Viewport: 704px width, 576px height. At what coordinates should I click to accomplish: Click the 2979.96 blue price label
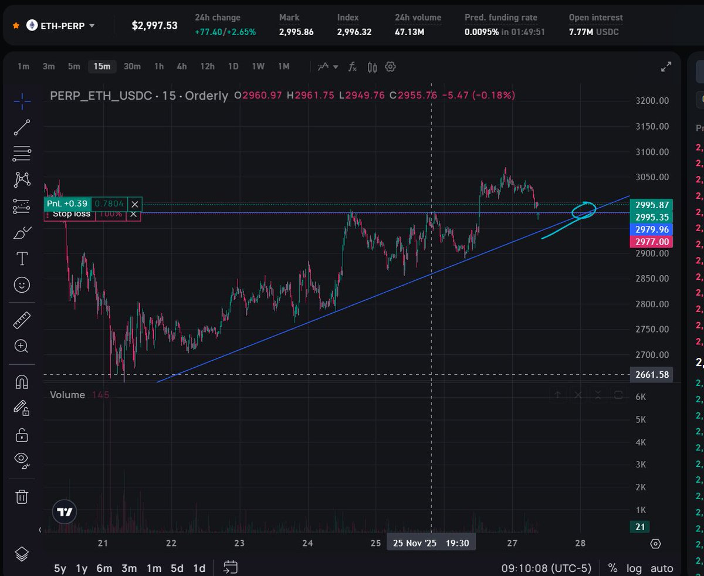click(x=651, y=229)
